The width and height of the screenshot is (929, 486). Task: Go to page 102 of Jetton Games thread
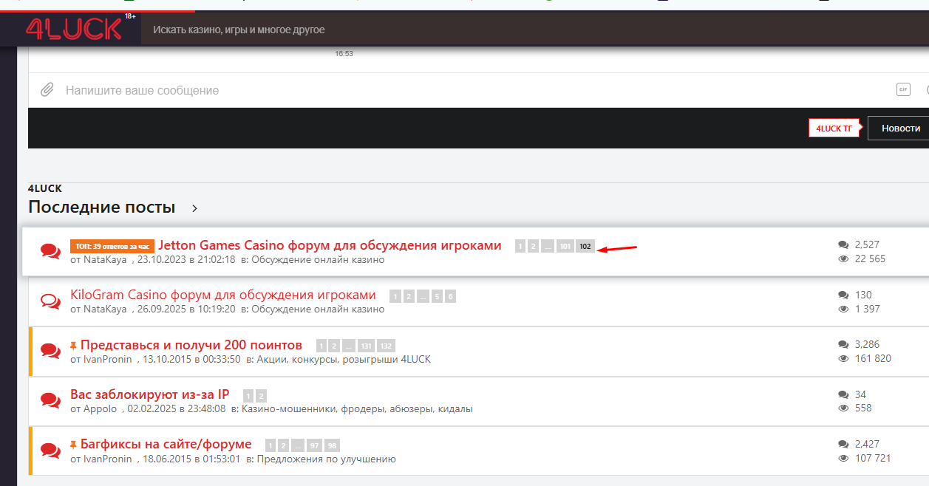(585, 247)
